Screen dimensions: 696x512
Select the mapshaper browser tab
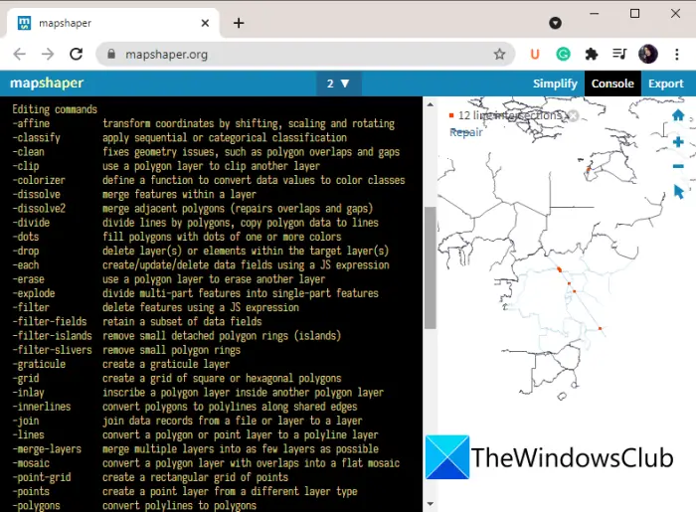point(113,23)
